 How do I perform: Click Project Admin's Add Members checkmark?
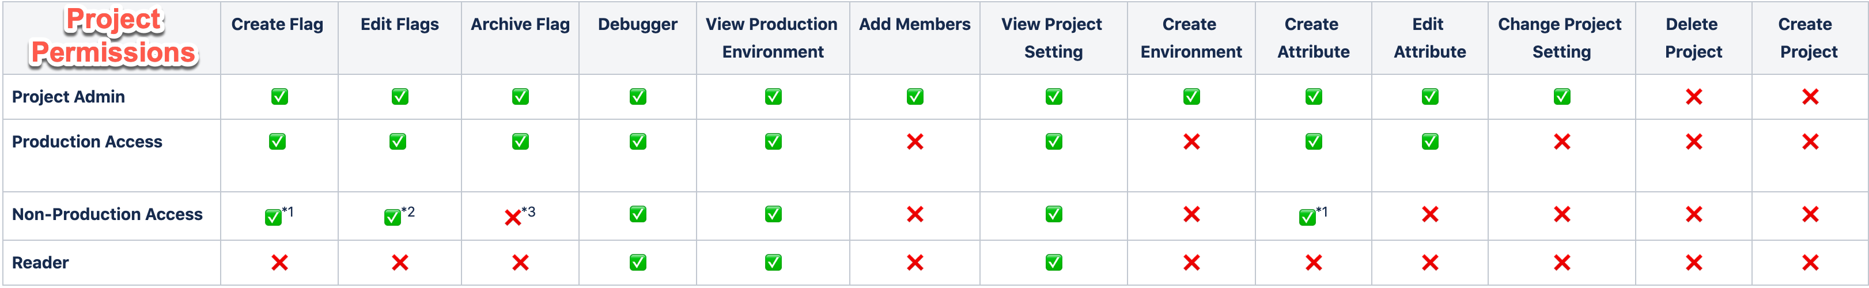pyautogui.click(x=915, y=97)
